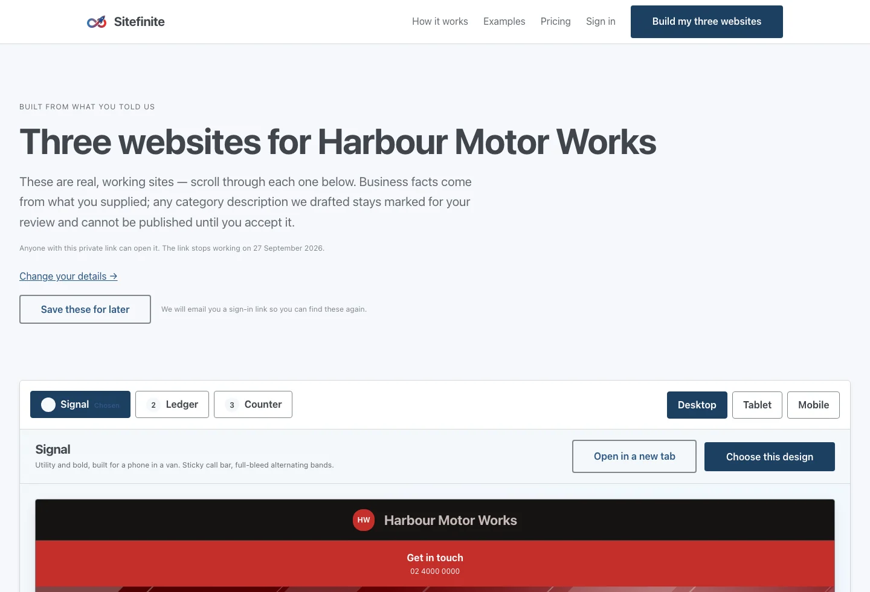Click the Harbour Motor Works preview header
Viewport: 870px width, 592px height.
(x=435, y=520)
